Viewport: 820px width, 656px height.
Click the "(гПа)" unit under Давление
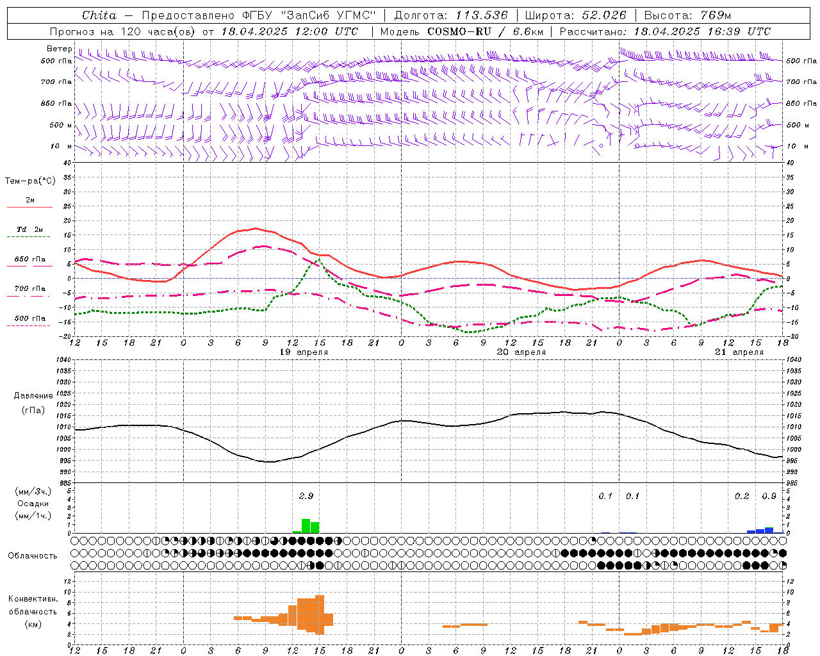click(x=33, y=411)
